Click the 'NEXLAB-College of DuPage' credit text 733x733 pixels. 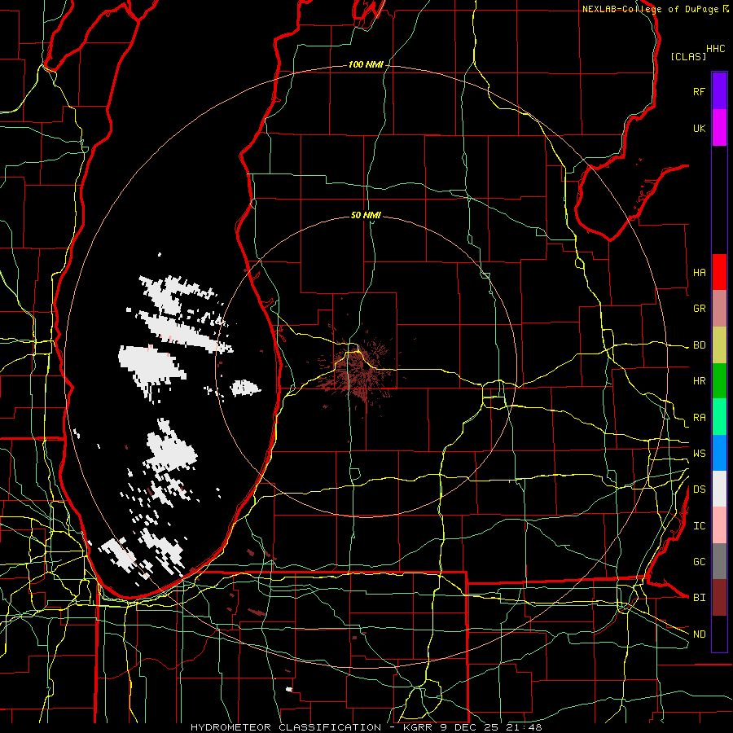click(650, 9)
